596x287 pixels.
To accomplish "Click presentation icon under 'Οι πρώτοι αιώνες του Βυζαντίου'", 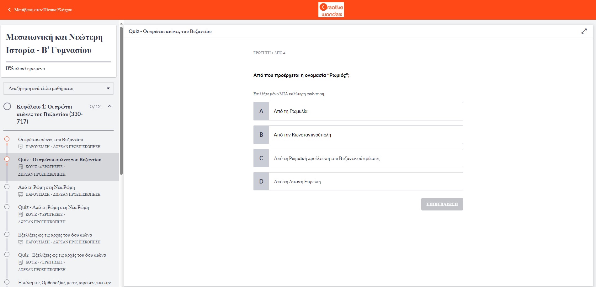I will click(21, 147).
